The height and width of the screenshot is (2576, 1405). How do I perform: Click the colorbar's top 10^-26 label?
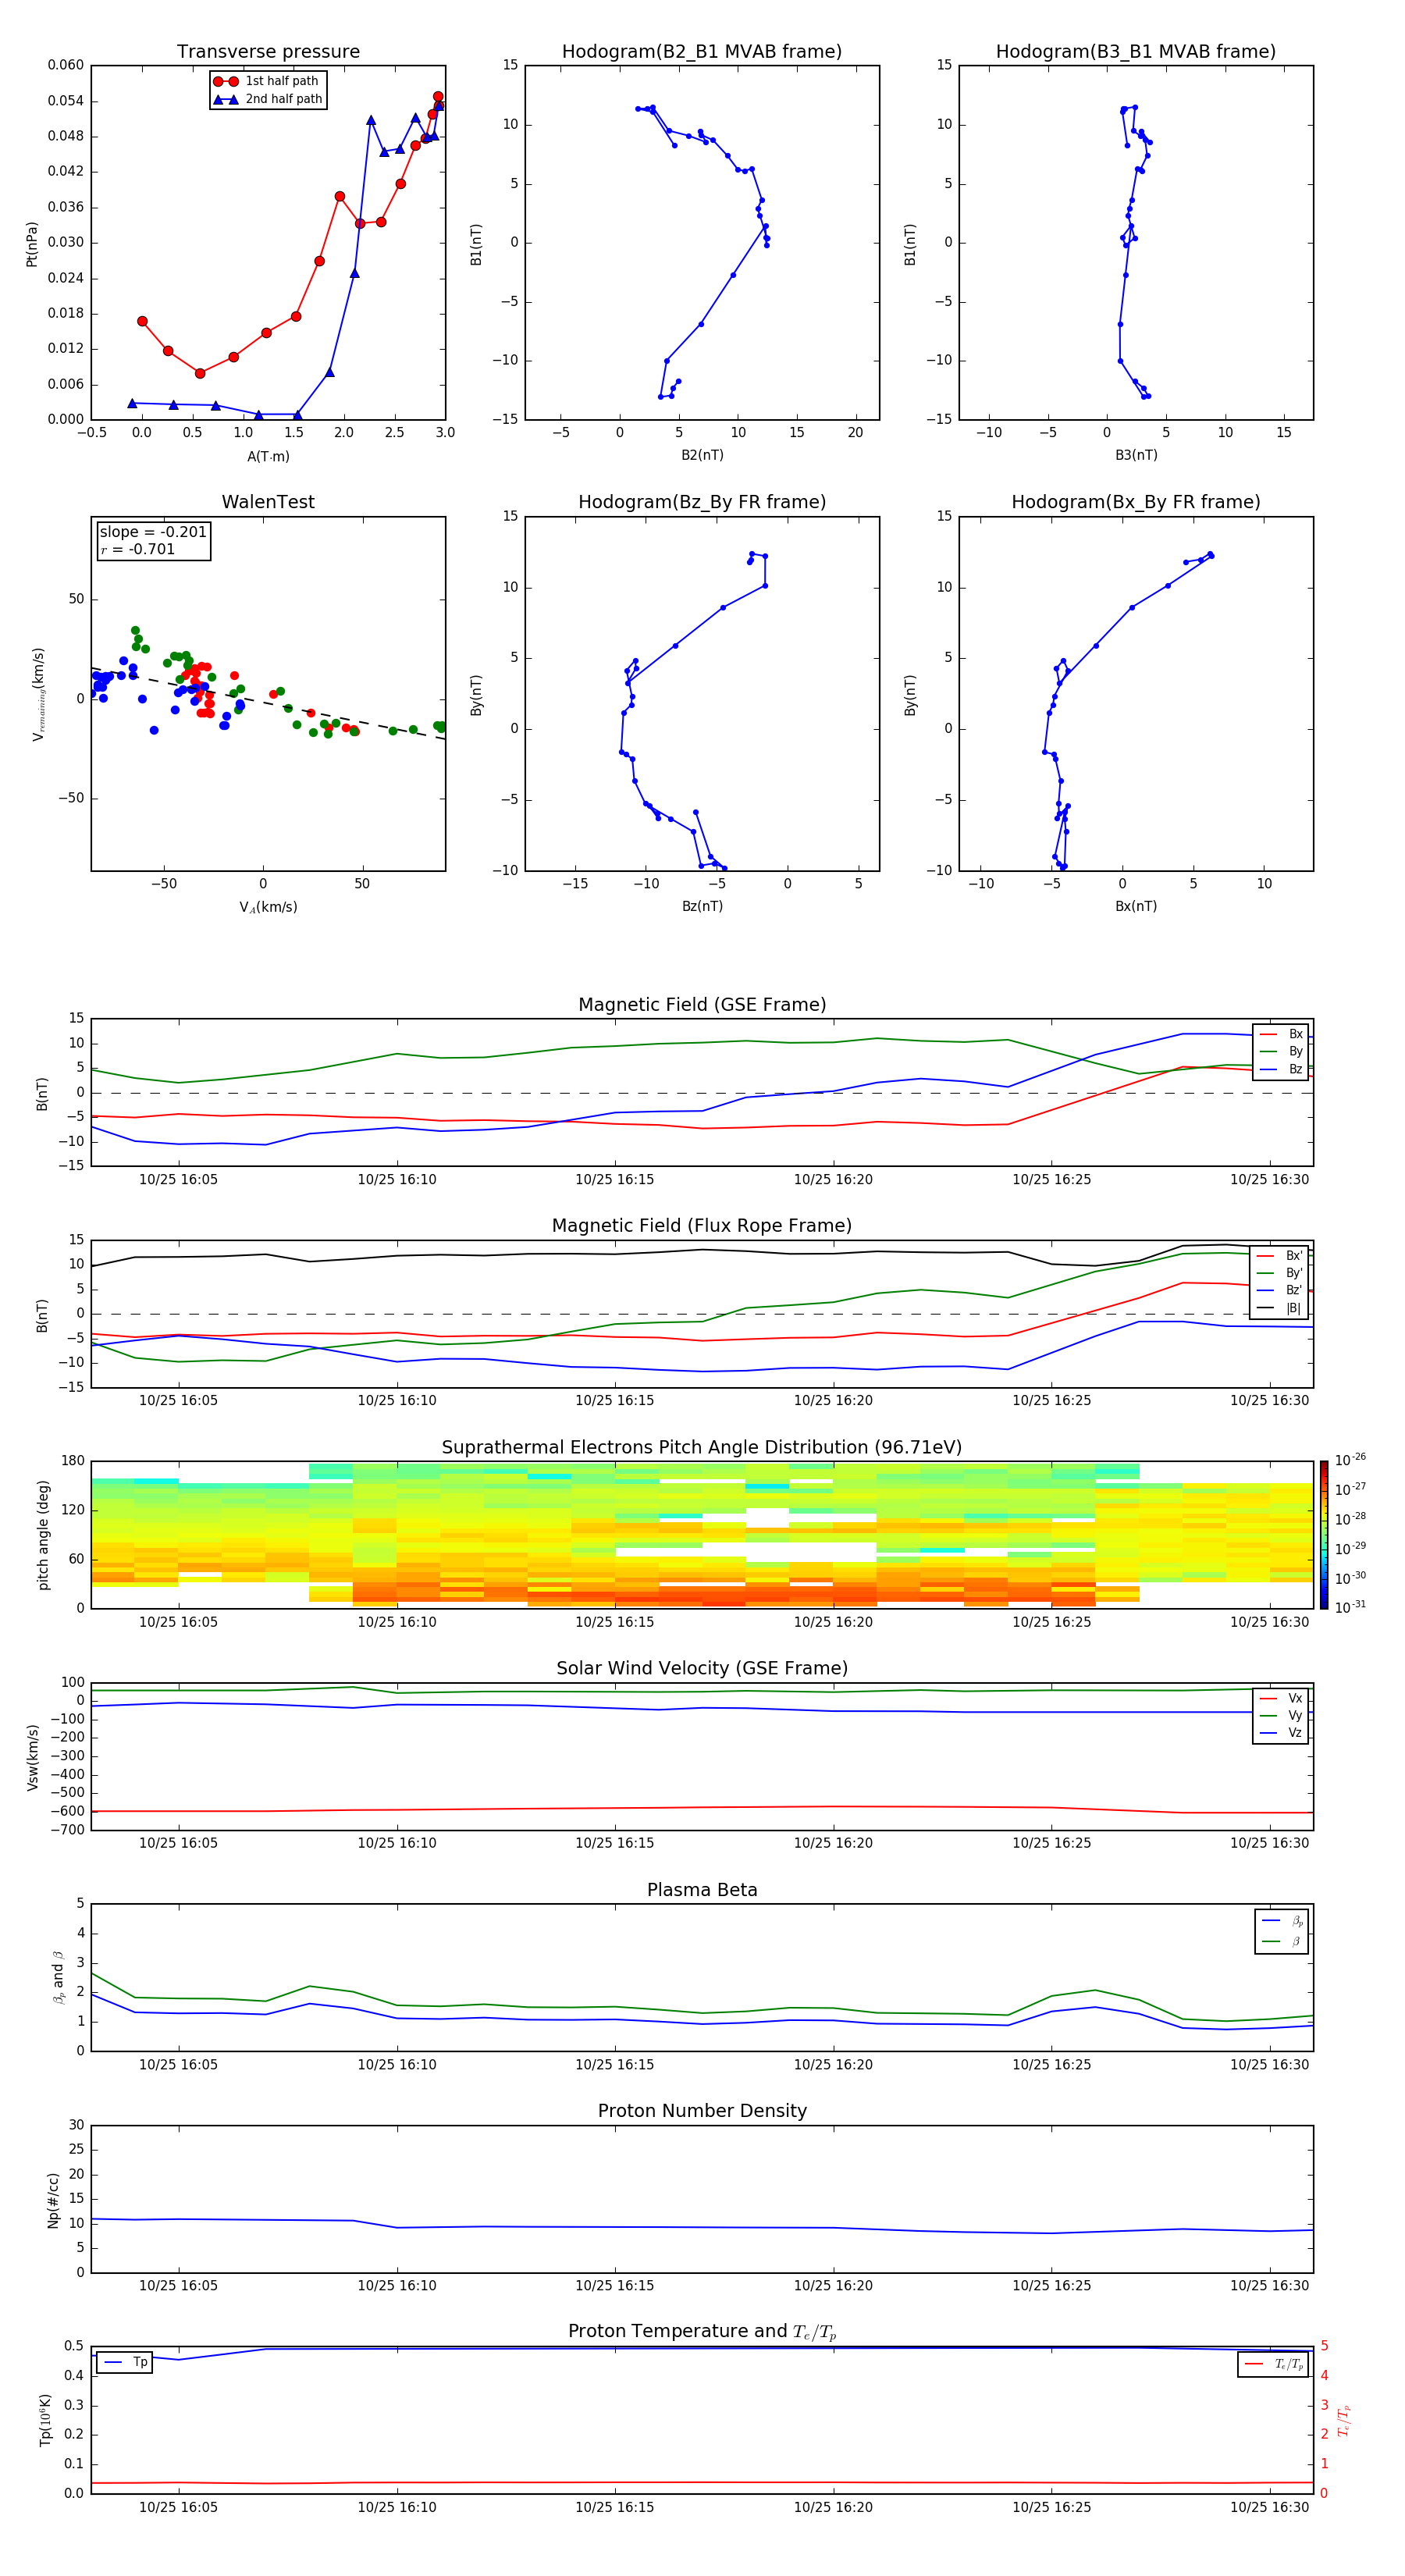pos(1350,1460)
